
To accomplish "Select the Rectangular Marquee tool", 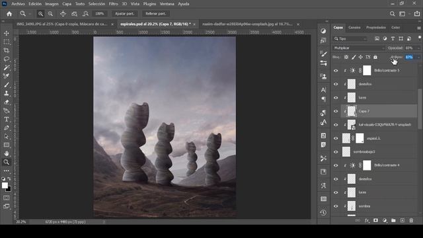I will point(7,42).
